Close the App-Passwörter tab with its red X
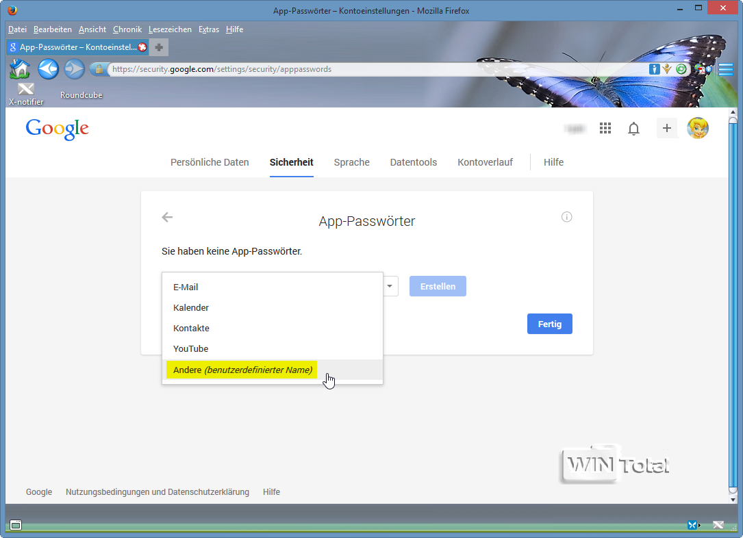Viewport: 743px width, 538px height. 142,47
